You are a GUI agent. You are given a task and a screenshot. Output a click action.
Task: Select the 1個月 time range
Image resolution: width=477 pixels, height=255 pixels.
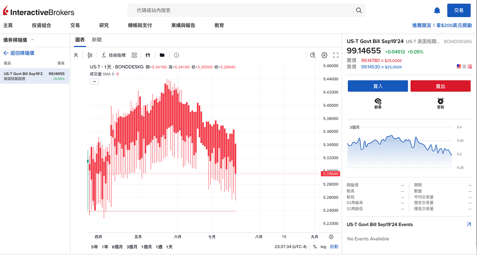coord(147,247)
